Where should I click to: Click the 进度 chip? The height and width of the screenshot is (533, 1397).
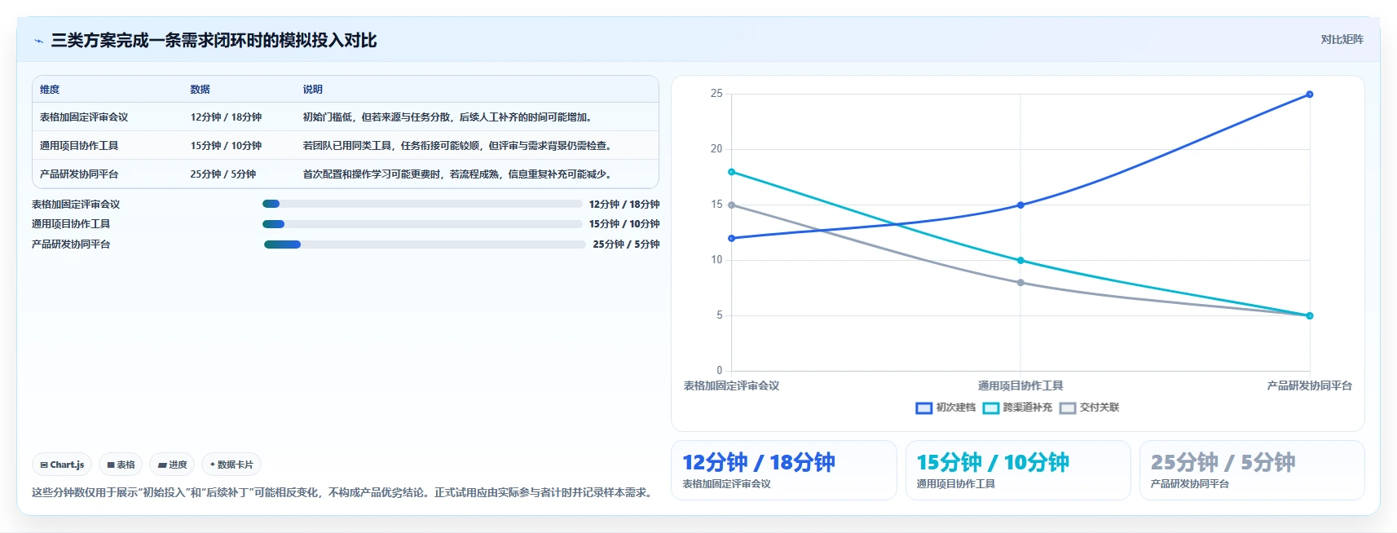click(172, 465)
